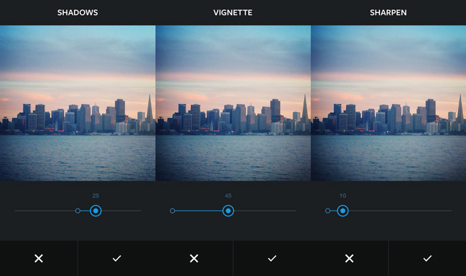Tap the Sharpen photo preview
The height and width of the screenshot is (276, 466).
coord(388,103)
